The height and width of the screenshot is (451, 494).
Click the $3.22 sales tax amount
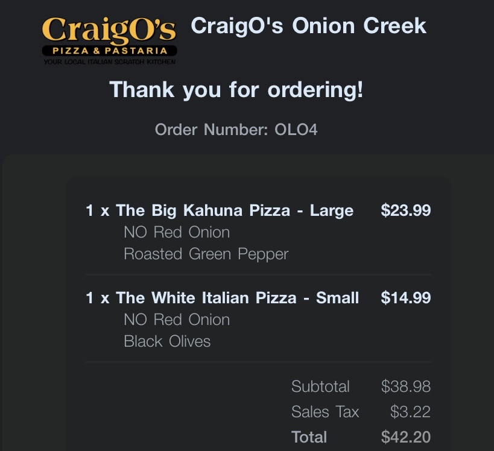[x=410, y=412]
